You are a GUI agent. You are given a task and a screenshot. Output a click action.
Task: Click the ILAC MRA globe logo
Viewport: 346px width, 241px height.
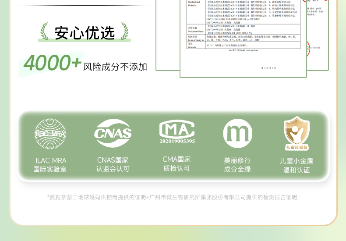click(x=50, y=134)
